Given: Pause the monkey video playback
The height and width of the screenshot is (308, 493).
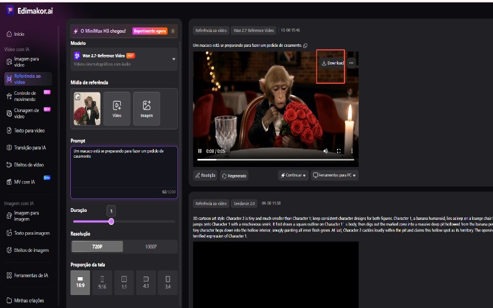Looking at the screenshot, I should point(200,151).
